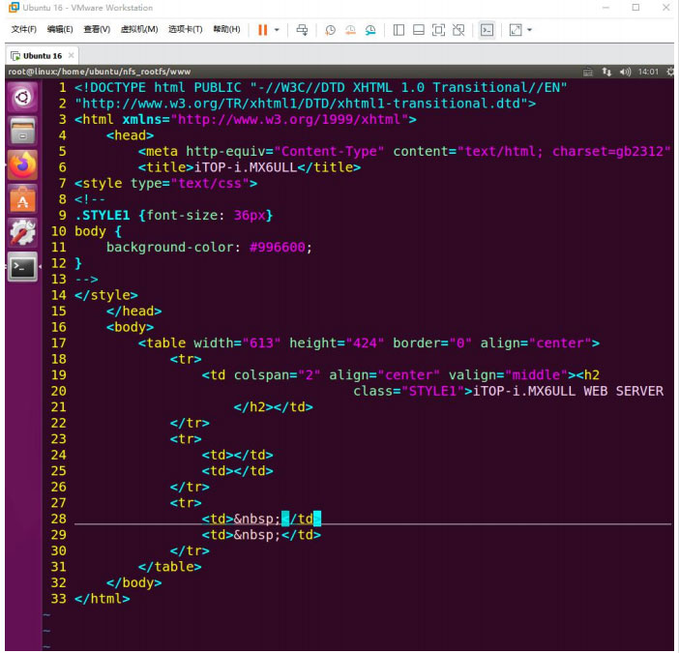The width and height of the screenshot is (679, 653).
Task: Click the revert to snapshot icon
Action: (x=350, y=30)
